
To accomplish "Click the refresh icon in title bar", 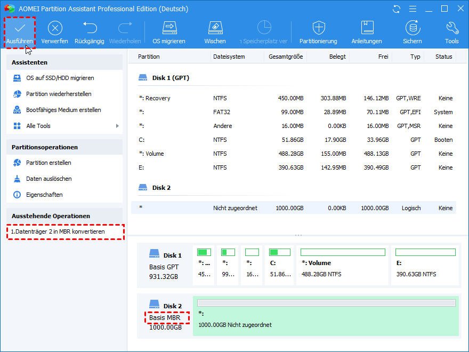I will (x=396, y=9).
